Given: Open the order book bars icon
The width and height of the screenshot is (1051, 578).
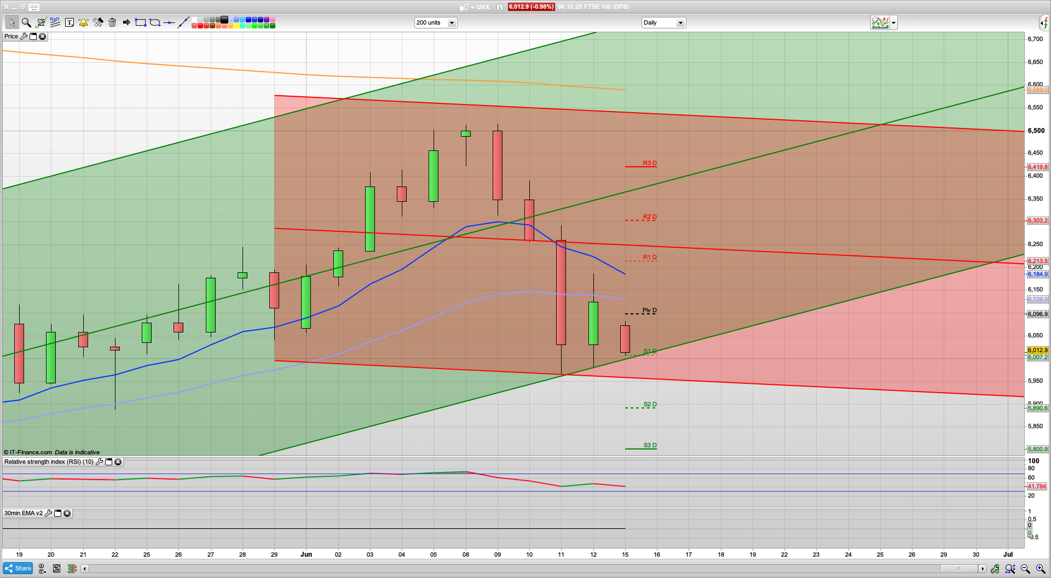Looking at the screenshot, I should [72, 569].
